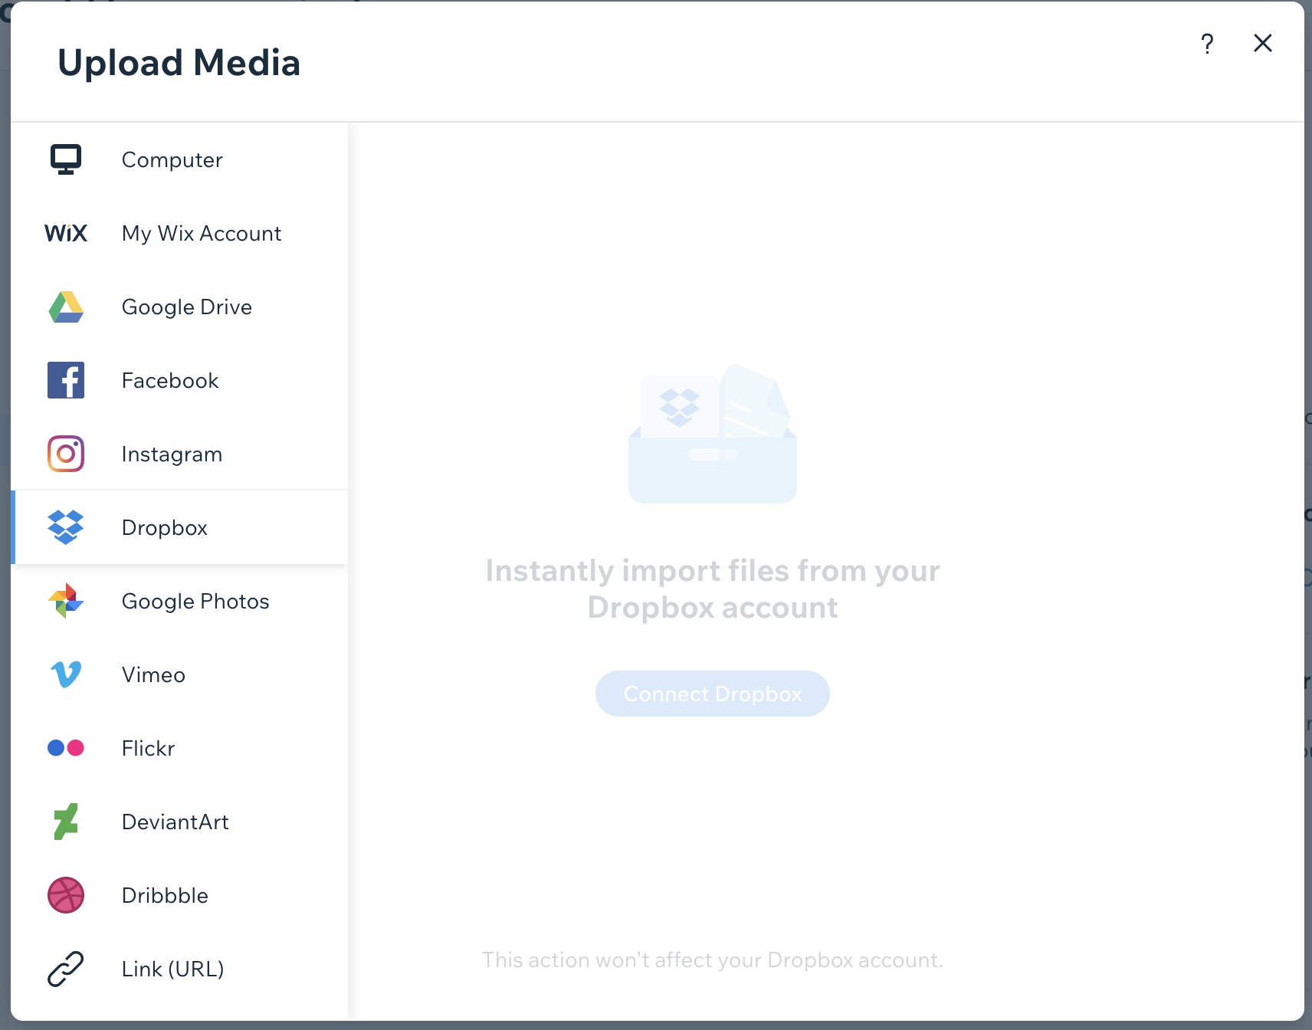Click the Instagram camera icon
The height and width of the screenshot is (1030, 1312).
(x=66, y=454)
